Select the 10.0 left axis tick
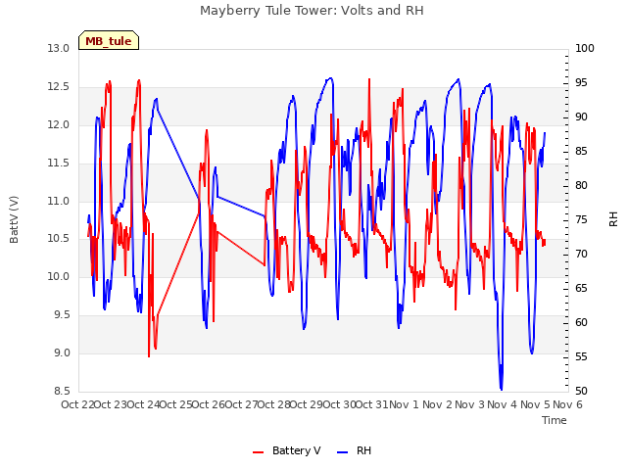Viewport: 627px width, 470px height. [59, 276]
